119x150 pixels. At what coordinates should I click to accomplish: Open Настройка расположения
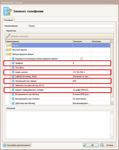tap(17, 145)
